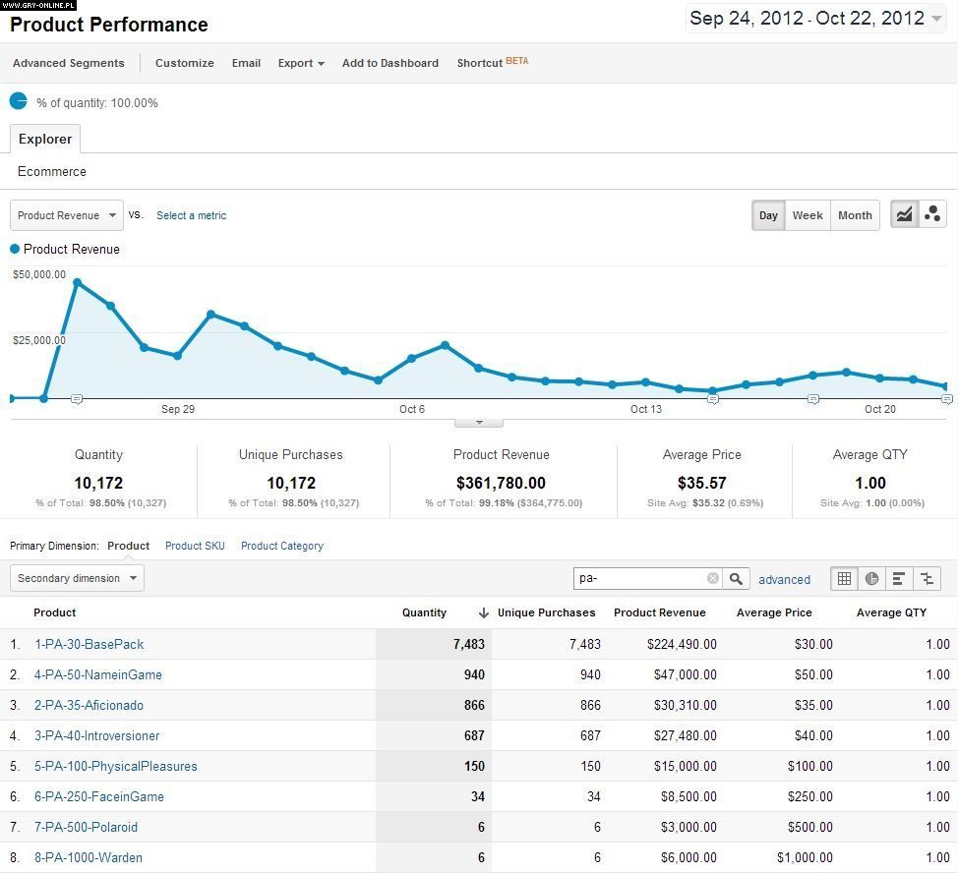This screenshot has height=873, width=958.
Task: Switch to line chart view icon
Action: [904, 214]
